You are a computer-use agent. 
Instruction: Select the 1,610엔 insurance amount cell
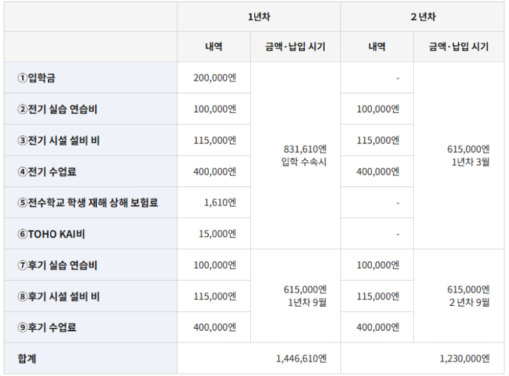[221, 203]
